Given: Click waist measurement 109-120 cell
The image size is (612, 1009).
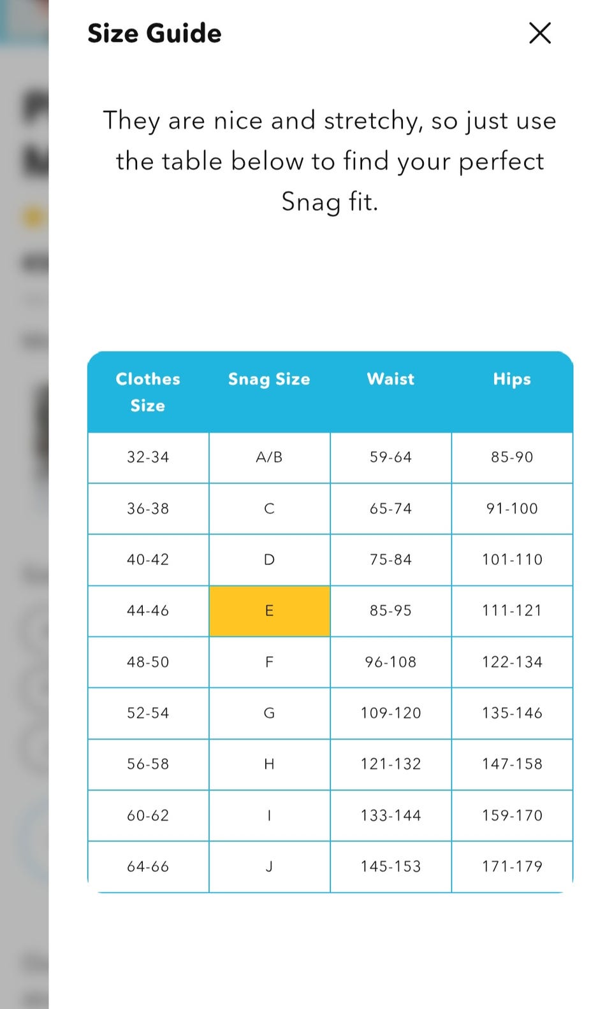Looking at the screenshot, I should tap(391, 713).
